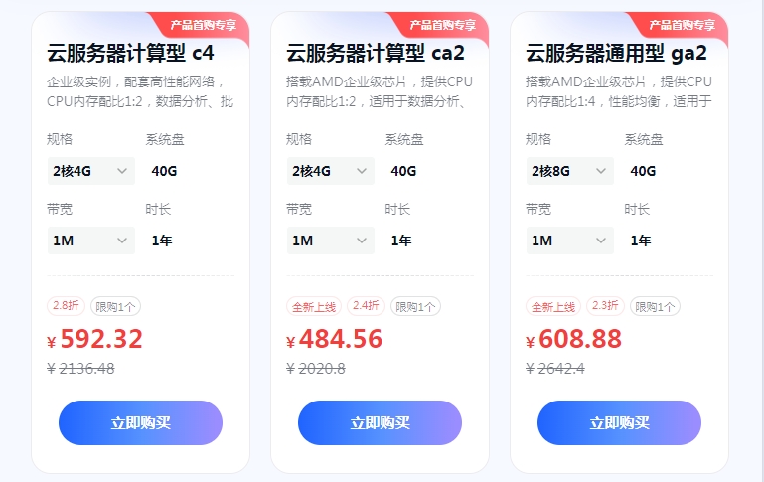Image resolution: width=764 pixels, height=482 pixels.
Task: Open the ga2 specification 2核8G dropdown
Action: [569, 170]
